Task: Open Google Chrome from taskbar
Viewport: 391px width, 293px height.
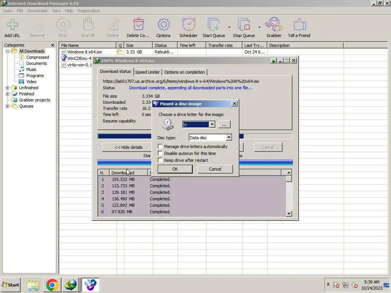Action: [x=52, y=285]
